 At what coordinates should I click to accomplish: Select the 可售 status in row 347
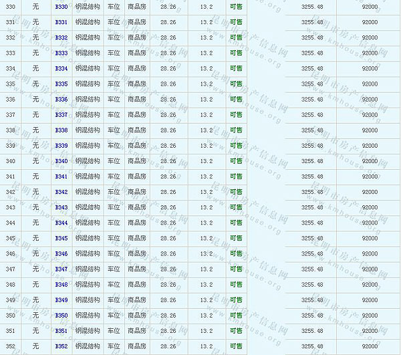click(236, 269)
